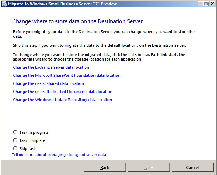Click the wizard icon in the title bar

pyautogui.click(x=4, y=4)
